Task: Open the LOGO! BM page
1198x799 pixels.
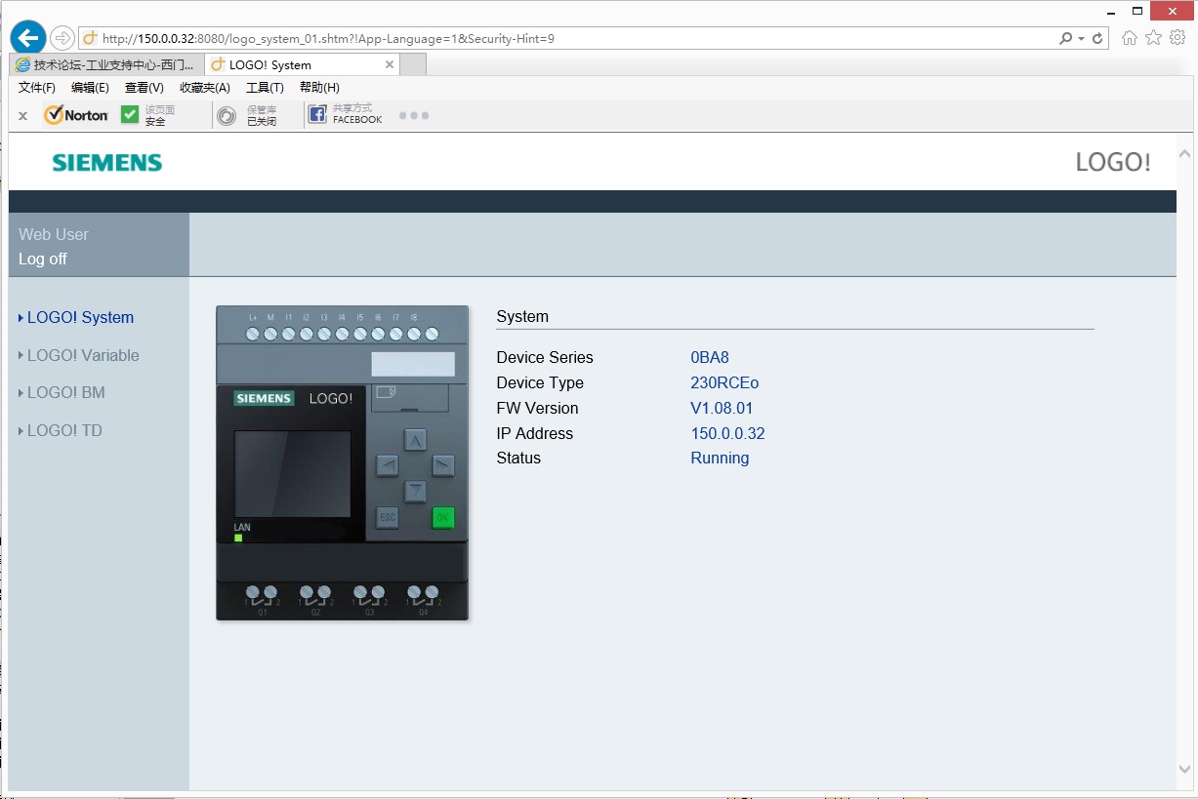Action: pos(65,392)
